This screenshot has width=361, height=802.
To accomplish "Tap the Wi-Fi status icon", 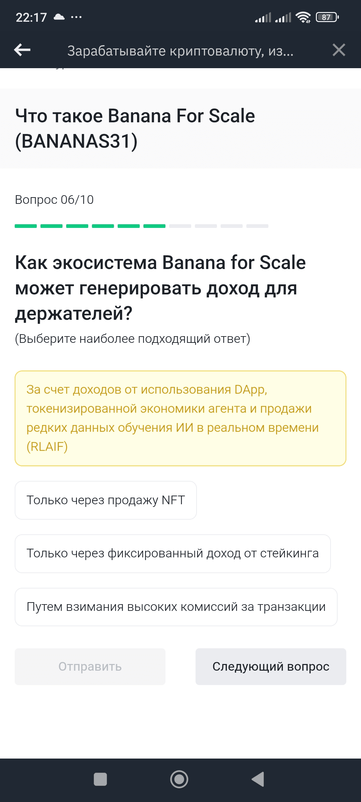I will (x=303, y=17).
